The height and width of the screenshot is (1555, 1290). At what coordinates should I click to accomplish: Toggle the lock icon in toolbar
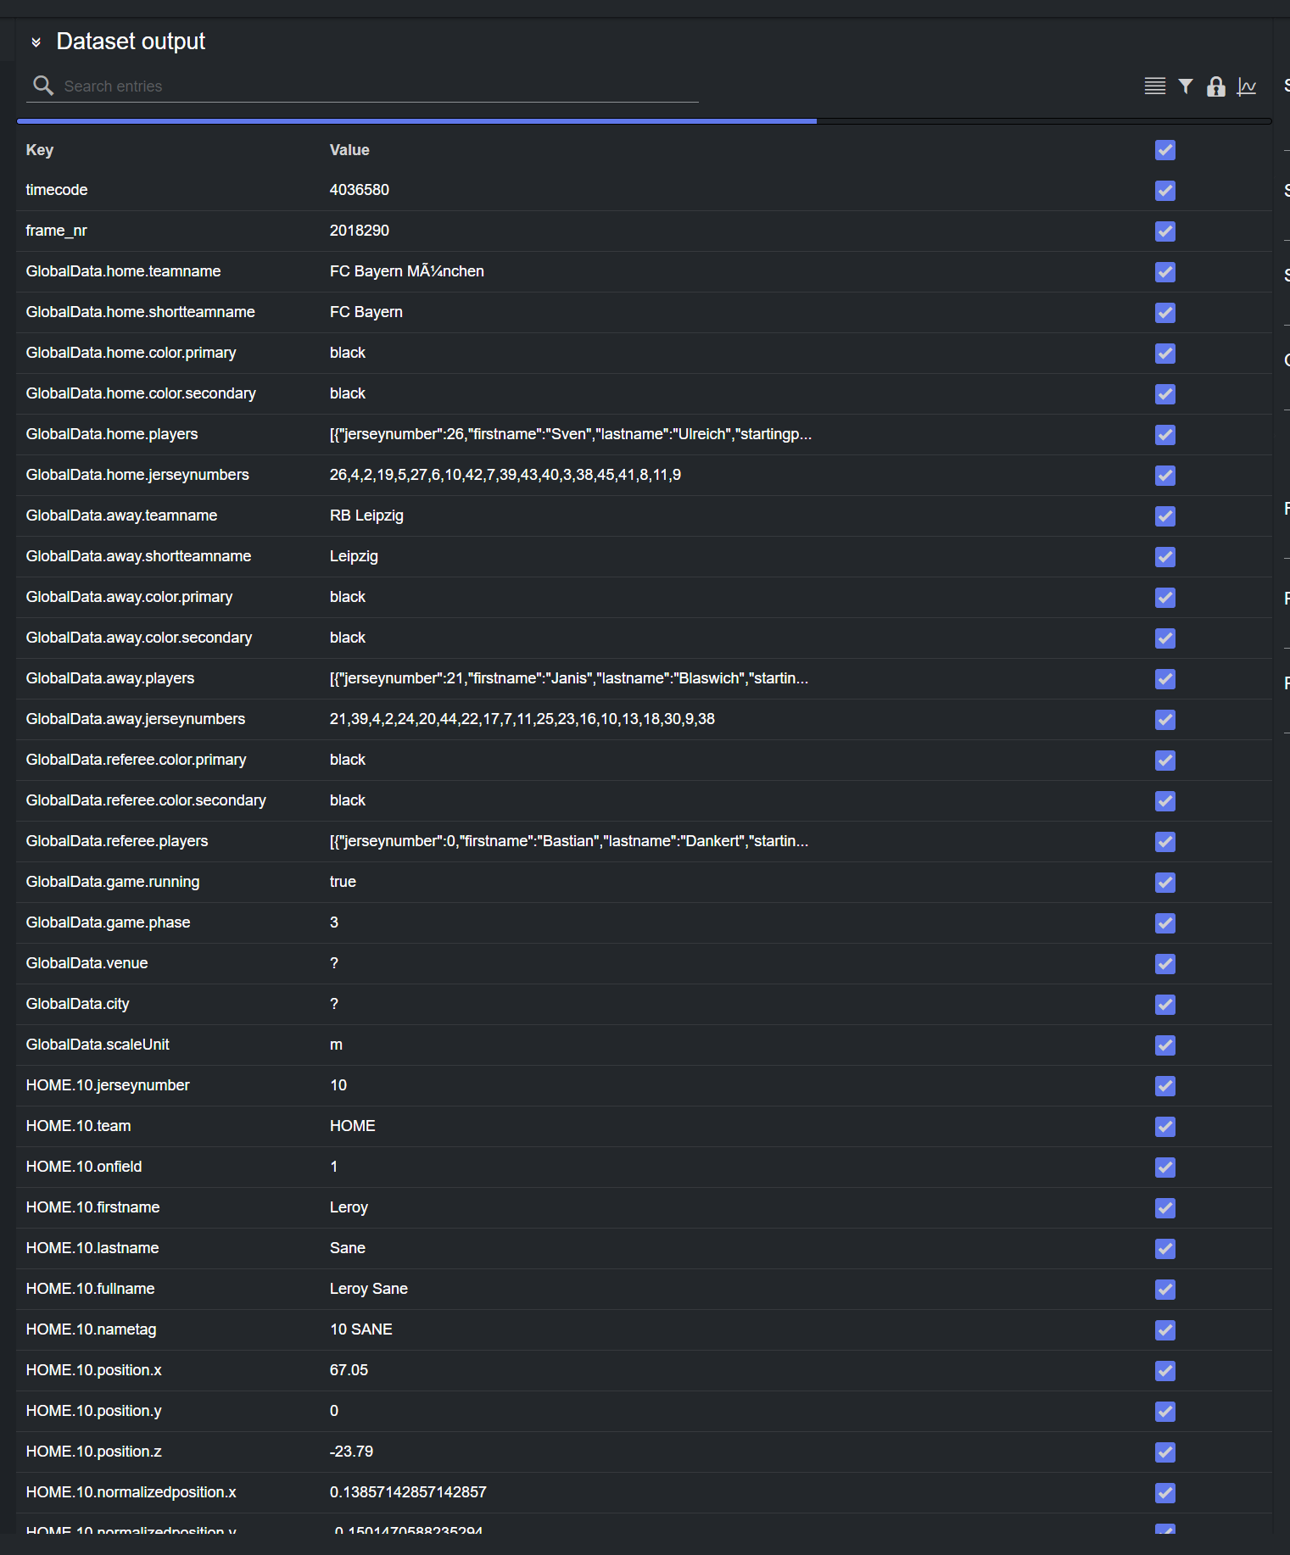1215,86
